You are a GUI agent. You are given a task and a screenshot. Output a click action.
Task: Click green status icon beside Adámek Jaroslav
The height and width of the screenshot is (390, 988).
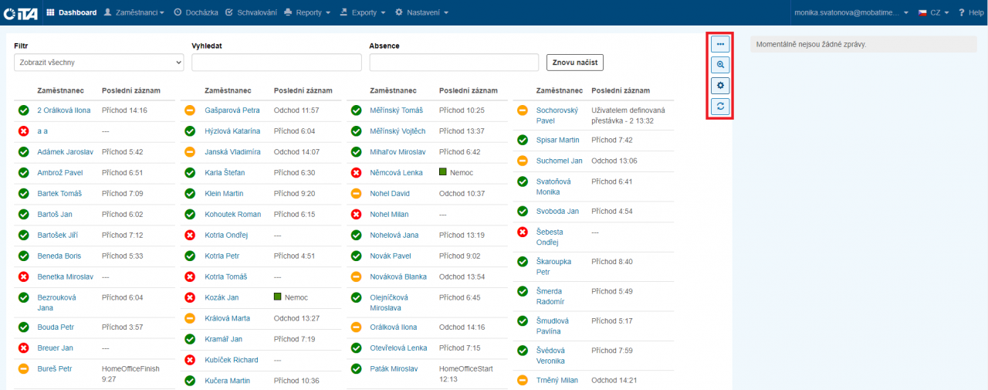tap(23, 152)
